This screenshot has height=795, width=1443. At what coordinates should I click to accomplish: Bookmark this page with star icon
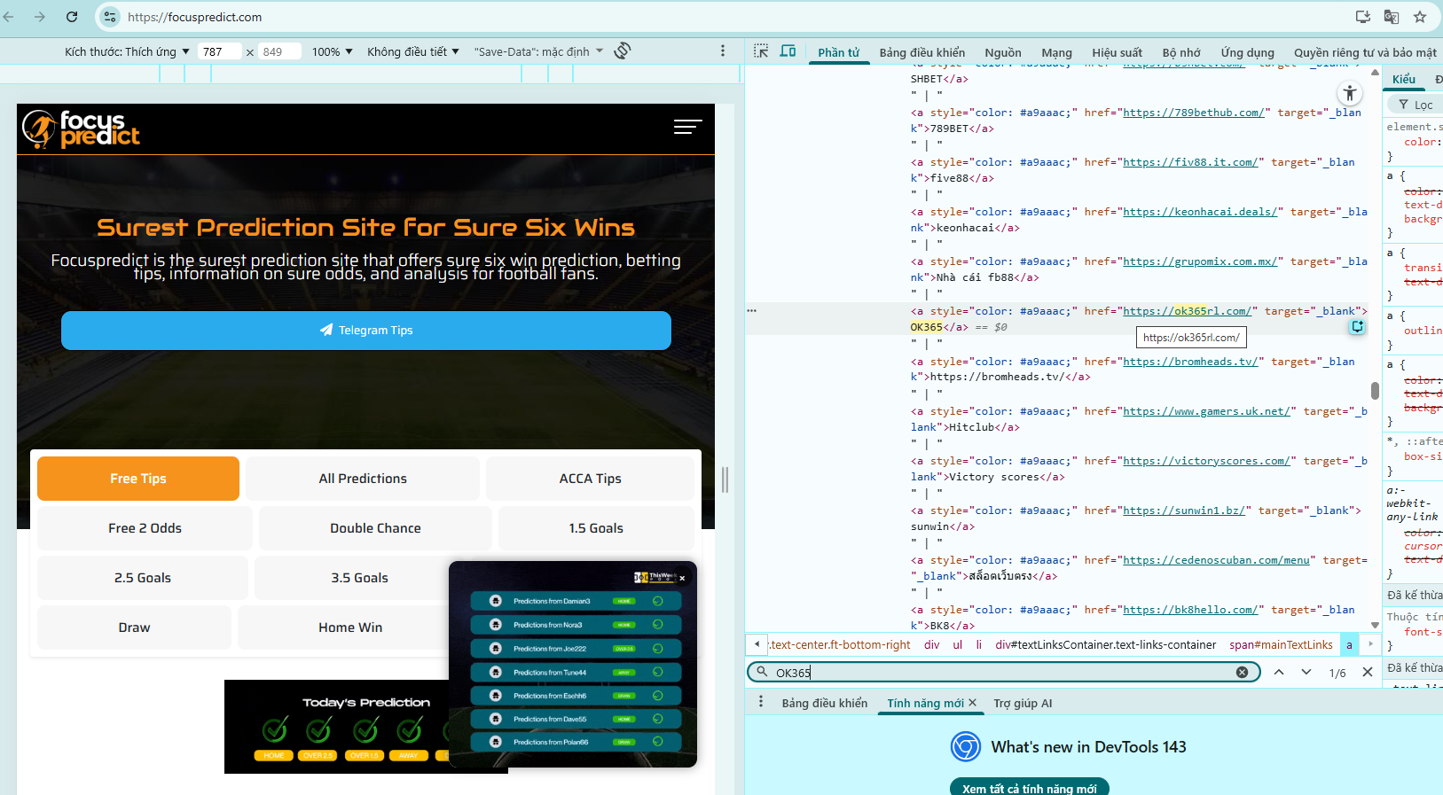tap(1420, 17)
